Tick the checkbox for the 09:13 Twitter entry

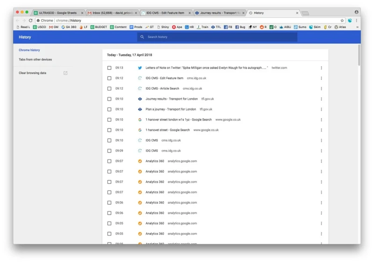pyautogui.click(x=109, y=68)
